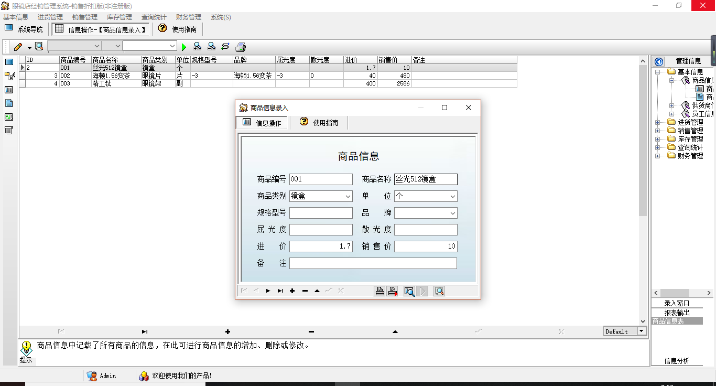Viewport: 716px width, 386px height.
Task: Open the 单位 dropdown in dialog
Action: tap(453, 196)
